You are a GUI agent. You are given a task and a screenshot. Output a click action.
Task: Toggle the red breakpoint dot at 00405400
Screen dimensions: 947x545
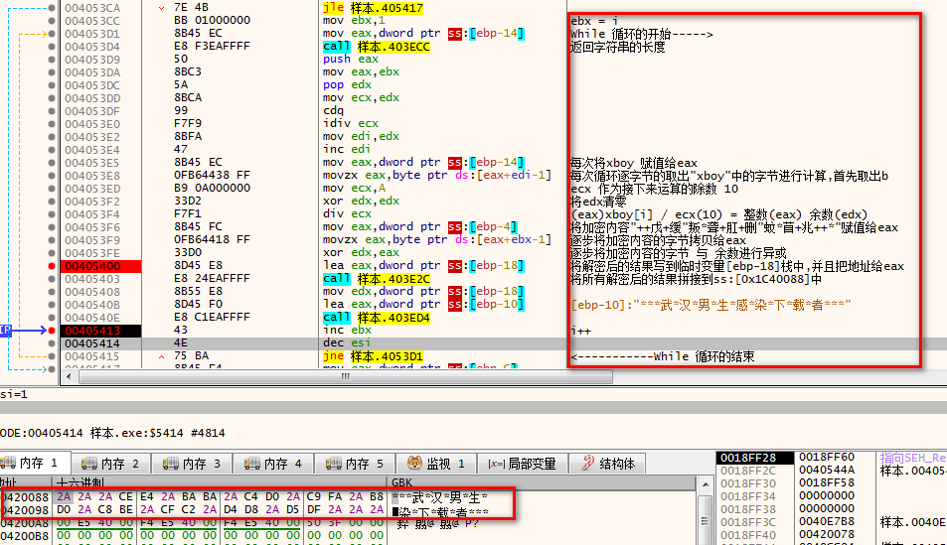tap(53, 266)
